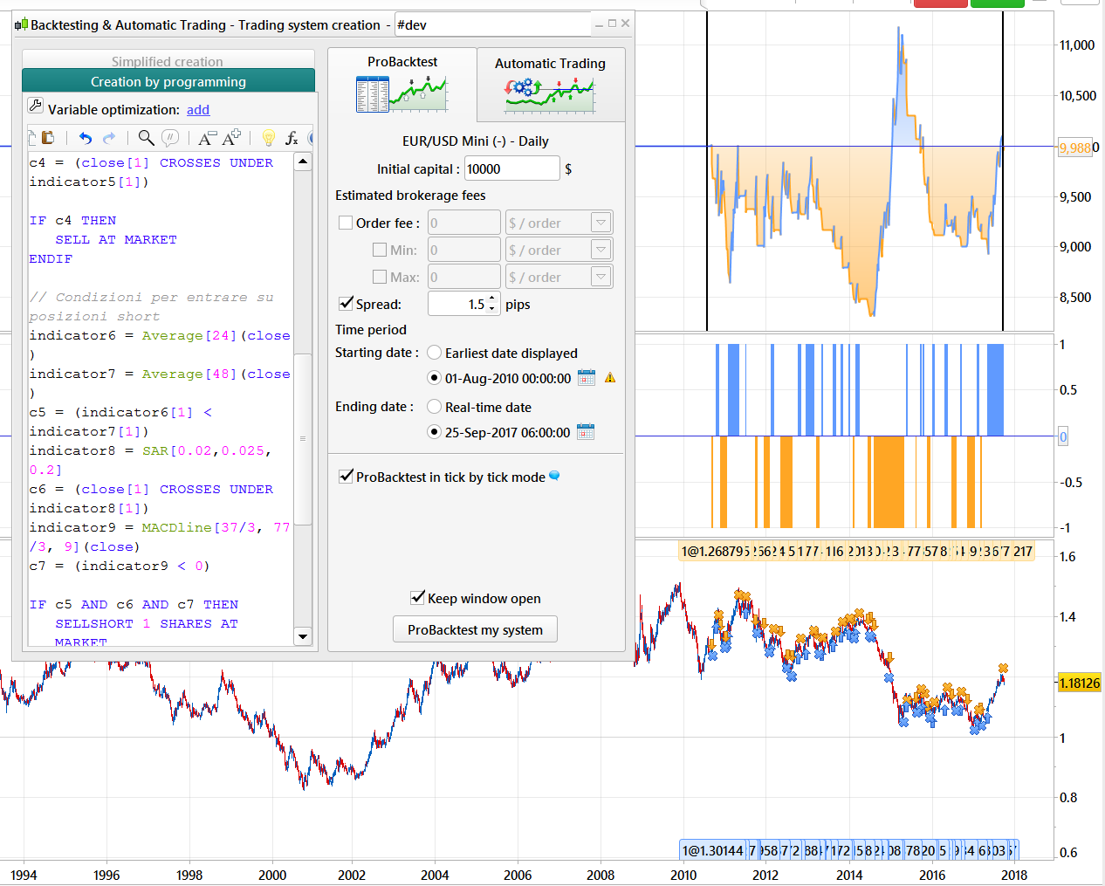Open calendar picker for starting date

tap(587, 378)
